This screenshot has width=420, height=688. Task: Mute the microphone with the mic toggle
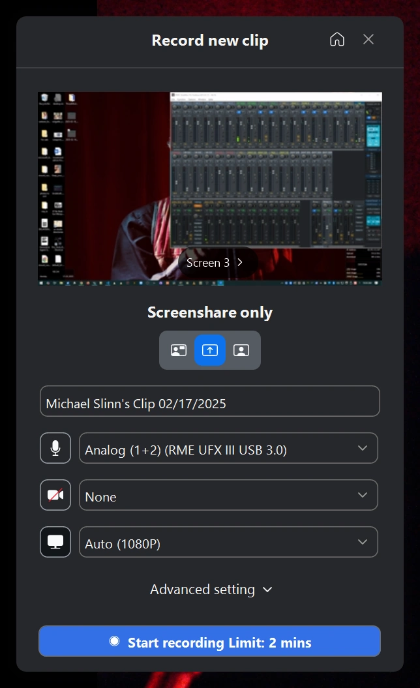coord(55,448)
